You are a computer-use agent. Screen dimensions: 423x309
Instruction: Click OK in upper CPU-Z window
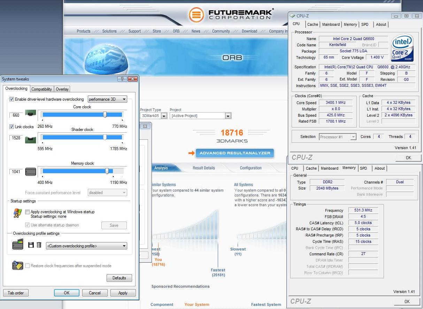point(408,158)
